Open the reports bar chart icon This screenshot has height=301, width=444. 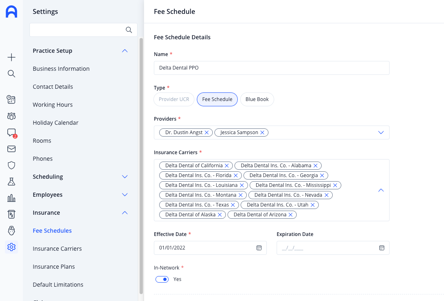tap(11, 198)
